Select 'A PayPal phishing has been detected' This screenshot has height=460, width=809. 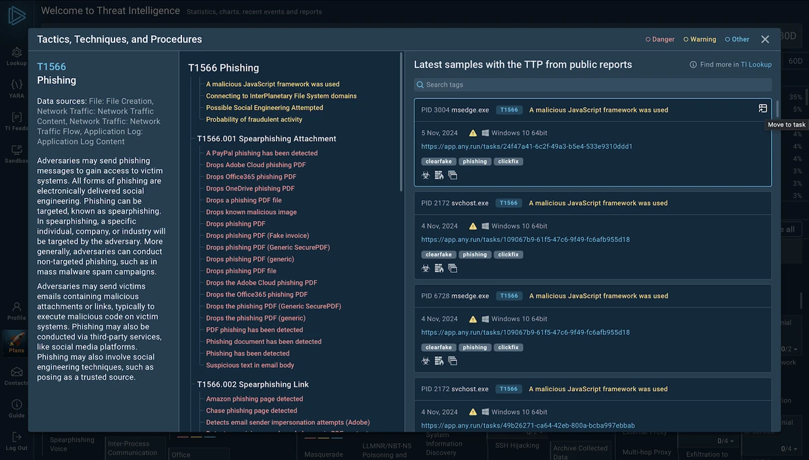coord(262,153)
